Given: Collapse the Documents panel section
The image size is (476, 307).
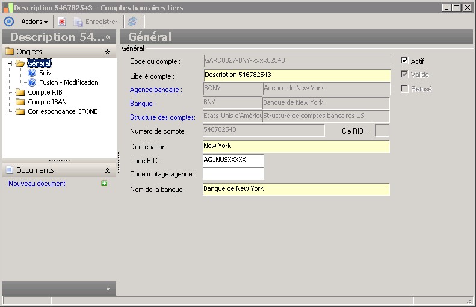Looking at the screenshot, I should (107, 170).
